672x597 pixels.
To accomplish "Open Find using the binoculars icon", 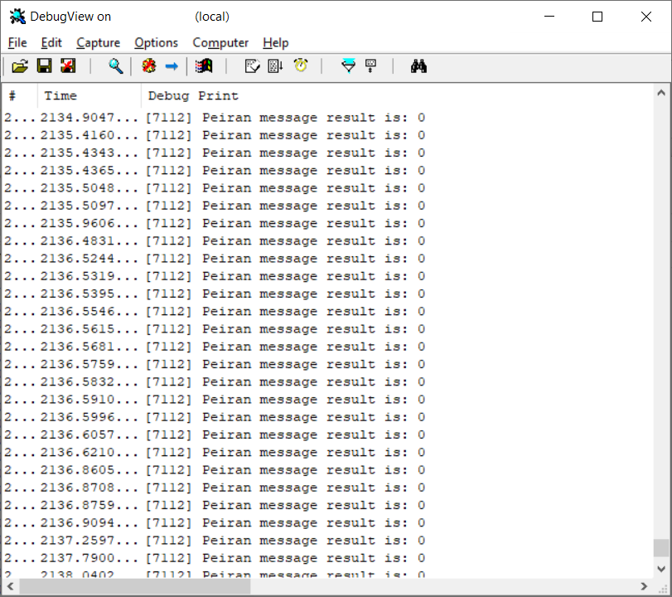I will pyautogui.click(x=418, y=66).
